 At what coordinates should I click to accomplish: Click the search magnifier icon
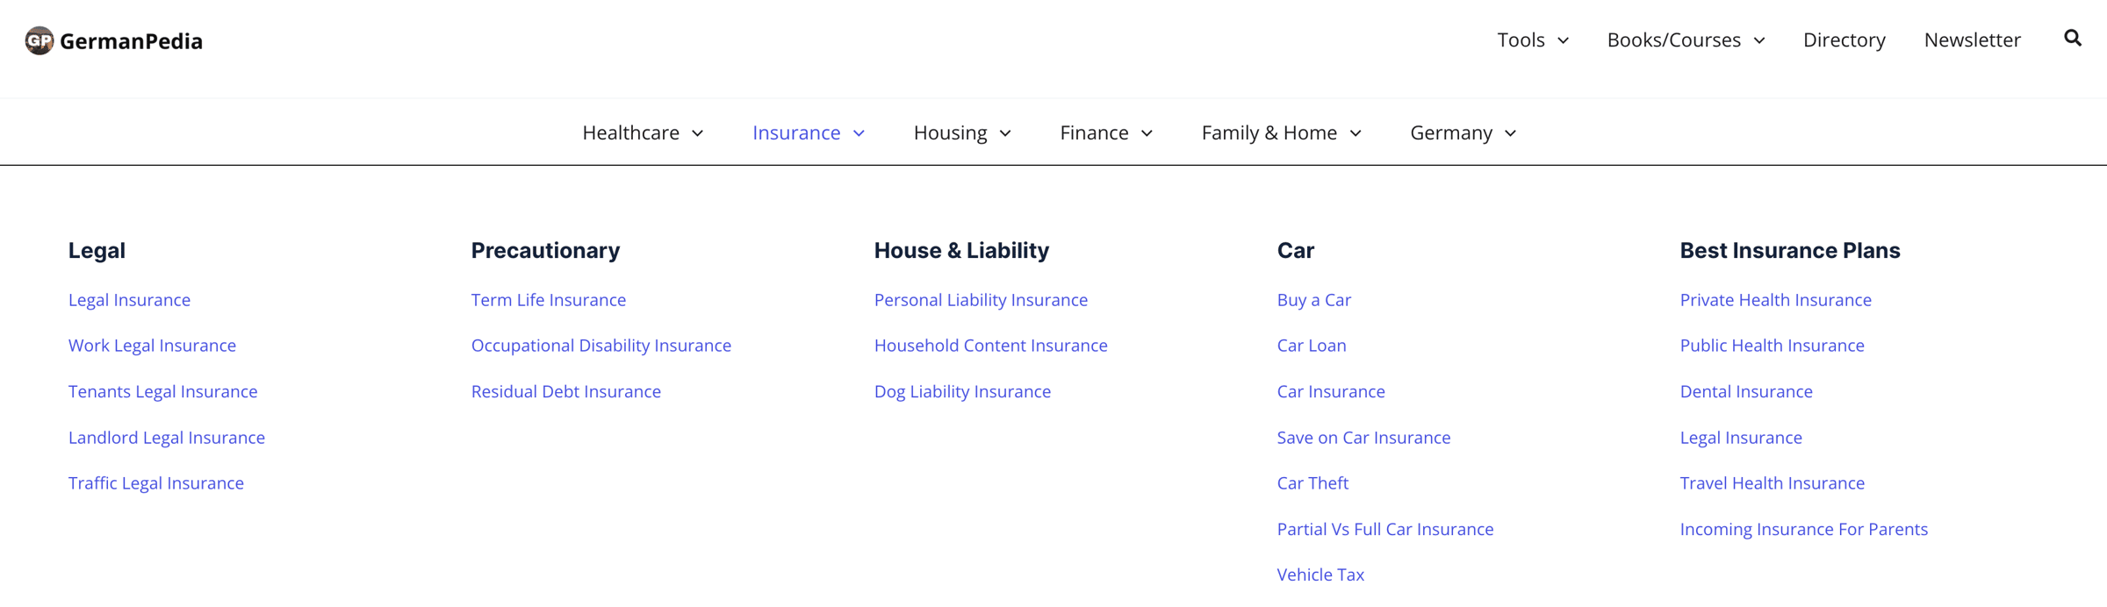(x=2073, y=39)
